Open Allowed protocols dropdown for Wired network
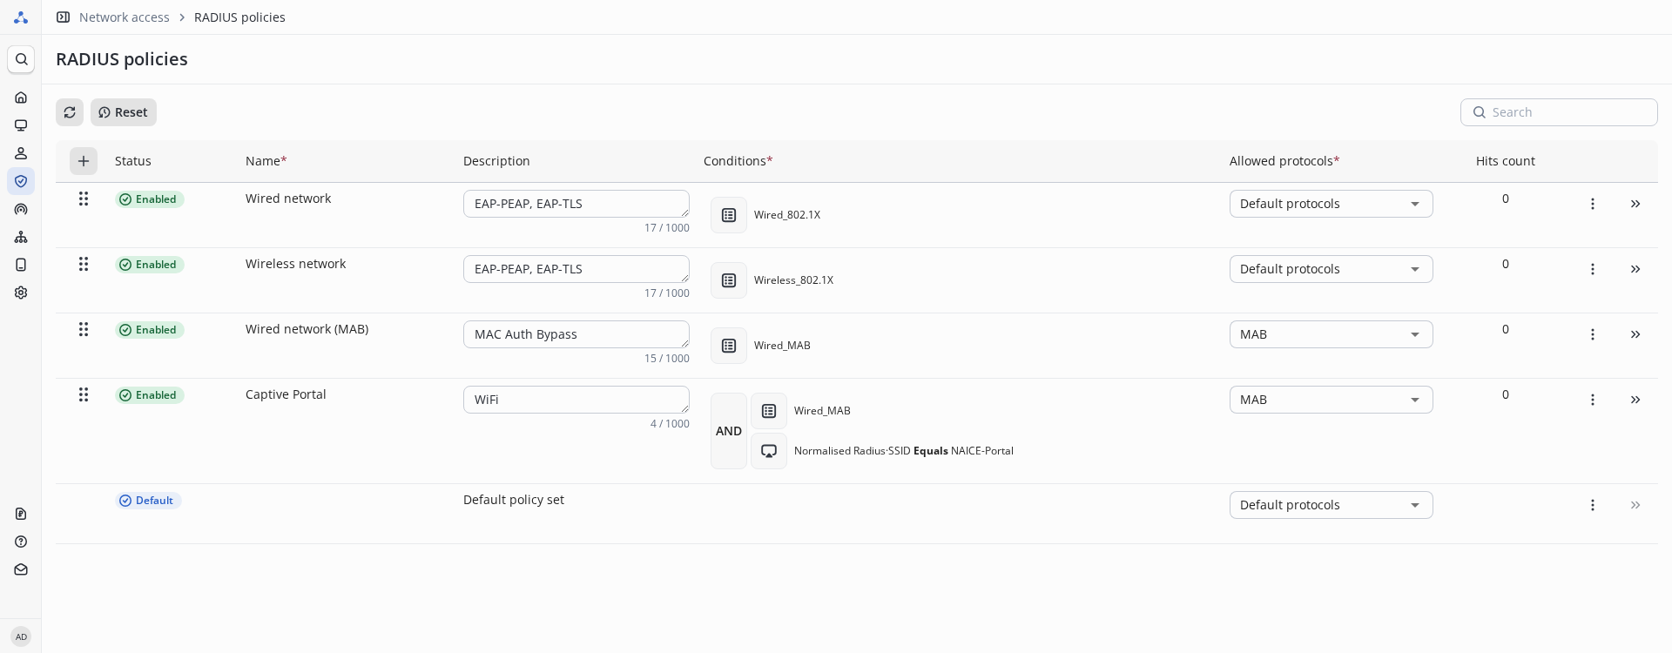 pos(1331,204)
